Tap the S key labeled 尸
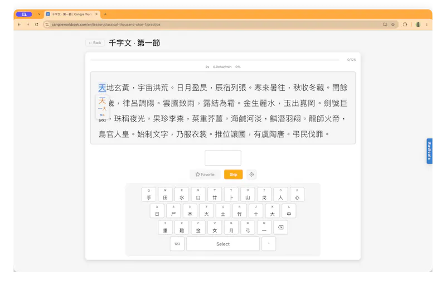The image size is (446, 290). point(173,211)
